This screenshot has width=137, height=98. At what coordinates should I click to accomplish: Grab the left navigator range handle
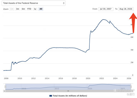(5, 87)
